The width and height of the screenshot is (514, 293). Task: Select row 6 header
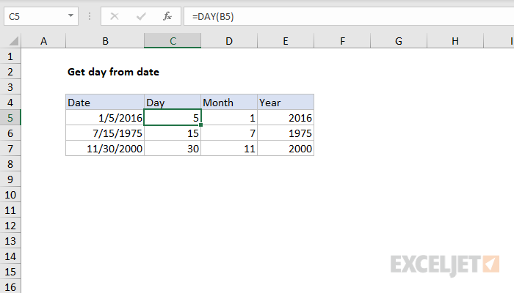pyautogui.click(x=10, y=133)
